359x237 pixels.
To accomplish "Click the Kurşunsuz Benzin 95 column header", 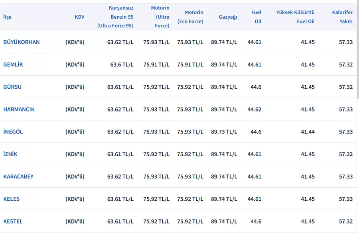I will coord(115,17).
